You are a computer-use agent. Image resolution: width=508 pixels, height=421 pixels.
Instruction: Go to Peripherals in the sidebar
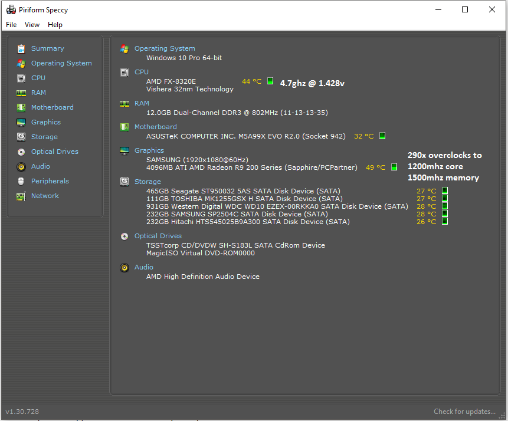tap(50, 181)
